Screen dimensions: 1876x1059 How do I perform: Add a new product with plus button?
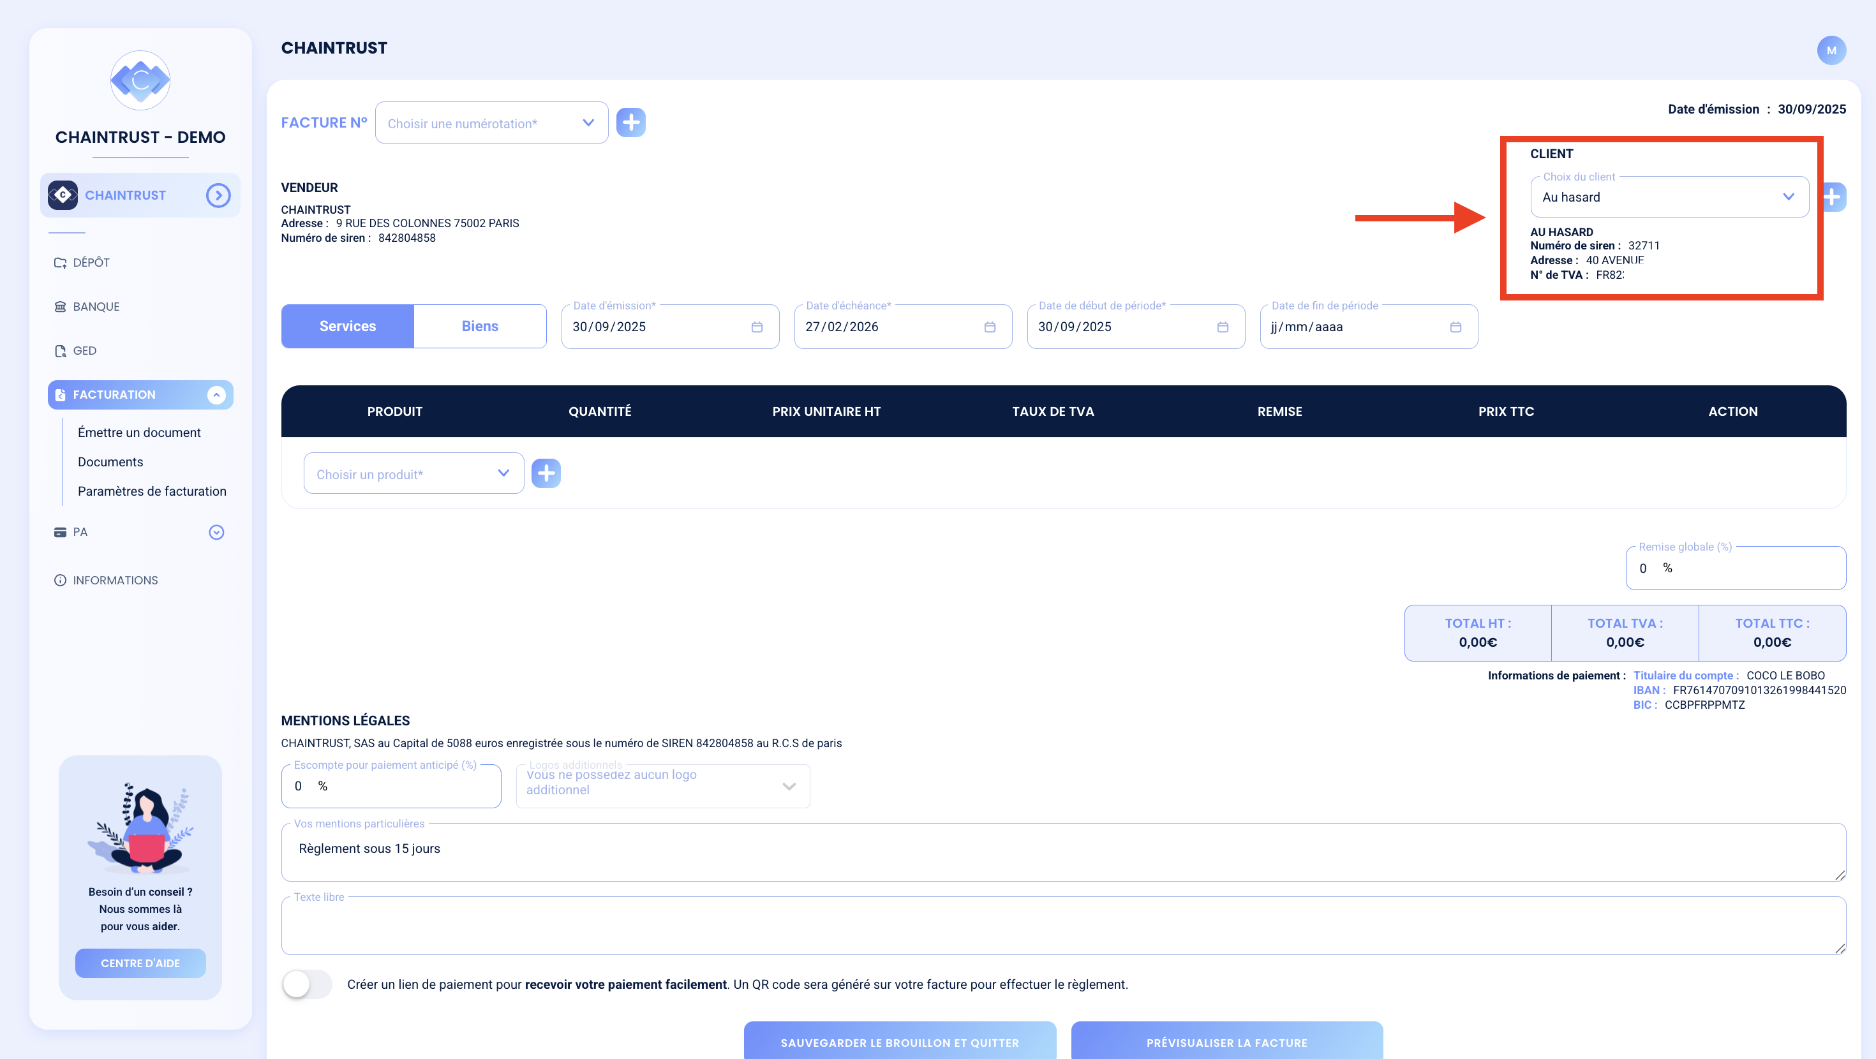coord(546,473)
